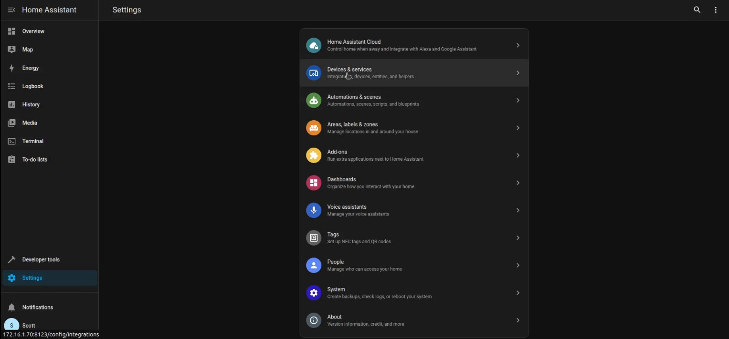Viewport: 729px width, 339px height.
Task: Click 'Set up NFC tags and QR codes' text
Action: 359,242
